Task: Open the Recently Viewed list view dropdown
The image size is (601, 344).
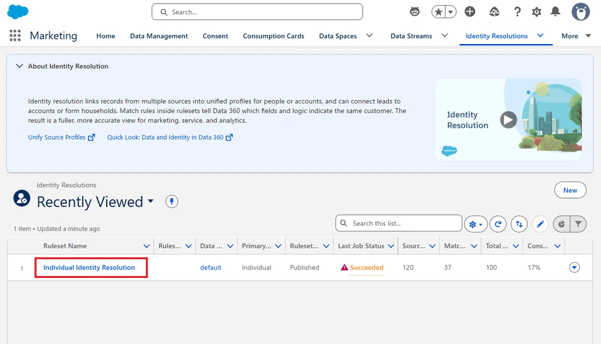Action: click(151, 201)
